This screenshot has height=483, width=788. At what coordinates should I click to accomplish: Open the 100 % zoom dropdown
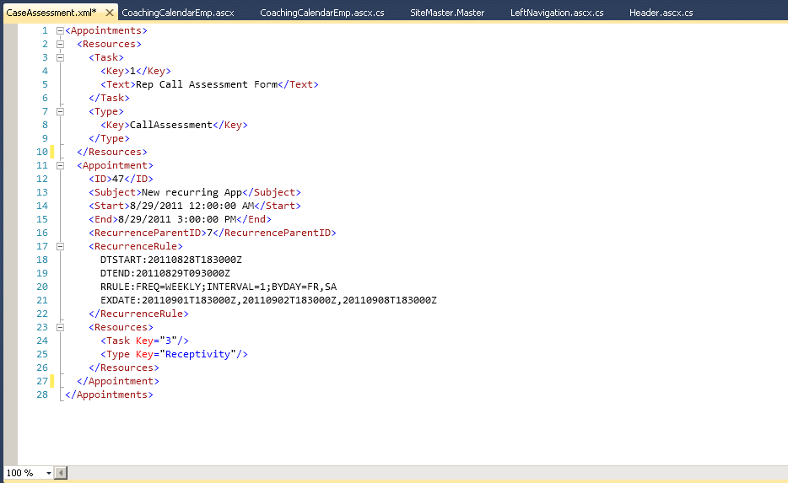48,473
